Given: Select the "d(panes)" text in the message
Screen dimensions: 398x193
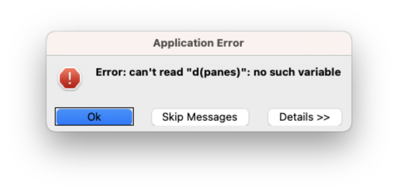Looking at the screenshot, I should (216, 72).
